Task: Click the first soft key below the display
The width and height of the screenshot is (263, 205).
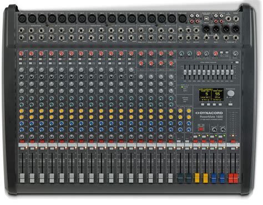Action: click(203, 104)
